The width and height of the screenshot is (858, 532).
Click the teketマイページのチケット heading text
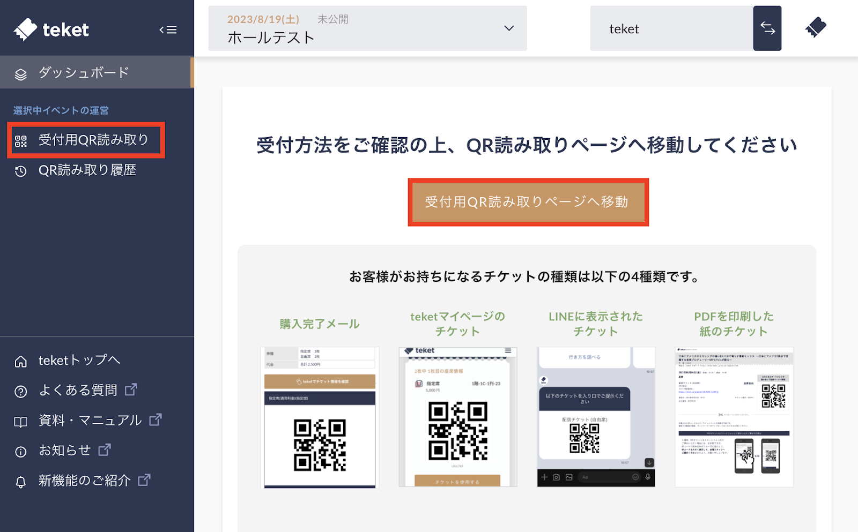[x=458, y=324]
